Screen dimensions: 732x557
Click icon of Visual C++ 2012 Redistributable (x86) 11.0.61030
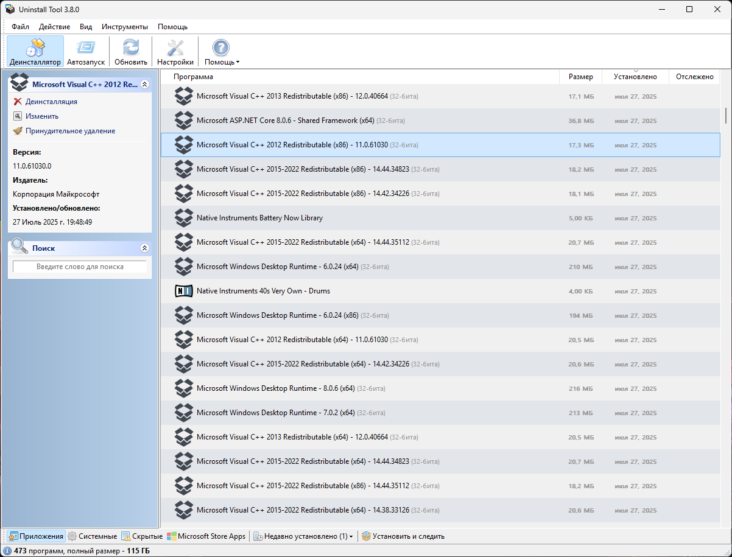click(x=183, y=145)
